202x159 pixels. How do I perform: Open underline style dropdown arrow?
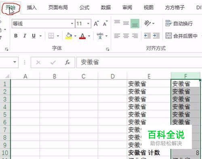(x=40, y=36)
